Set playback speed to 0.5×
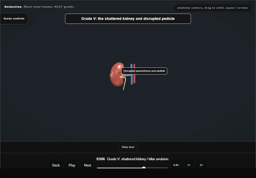 coord(176,165)
